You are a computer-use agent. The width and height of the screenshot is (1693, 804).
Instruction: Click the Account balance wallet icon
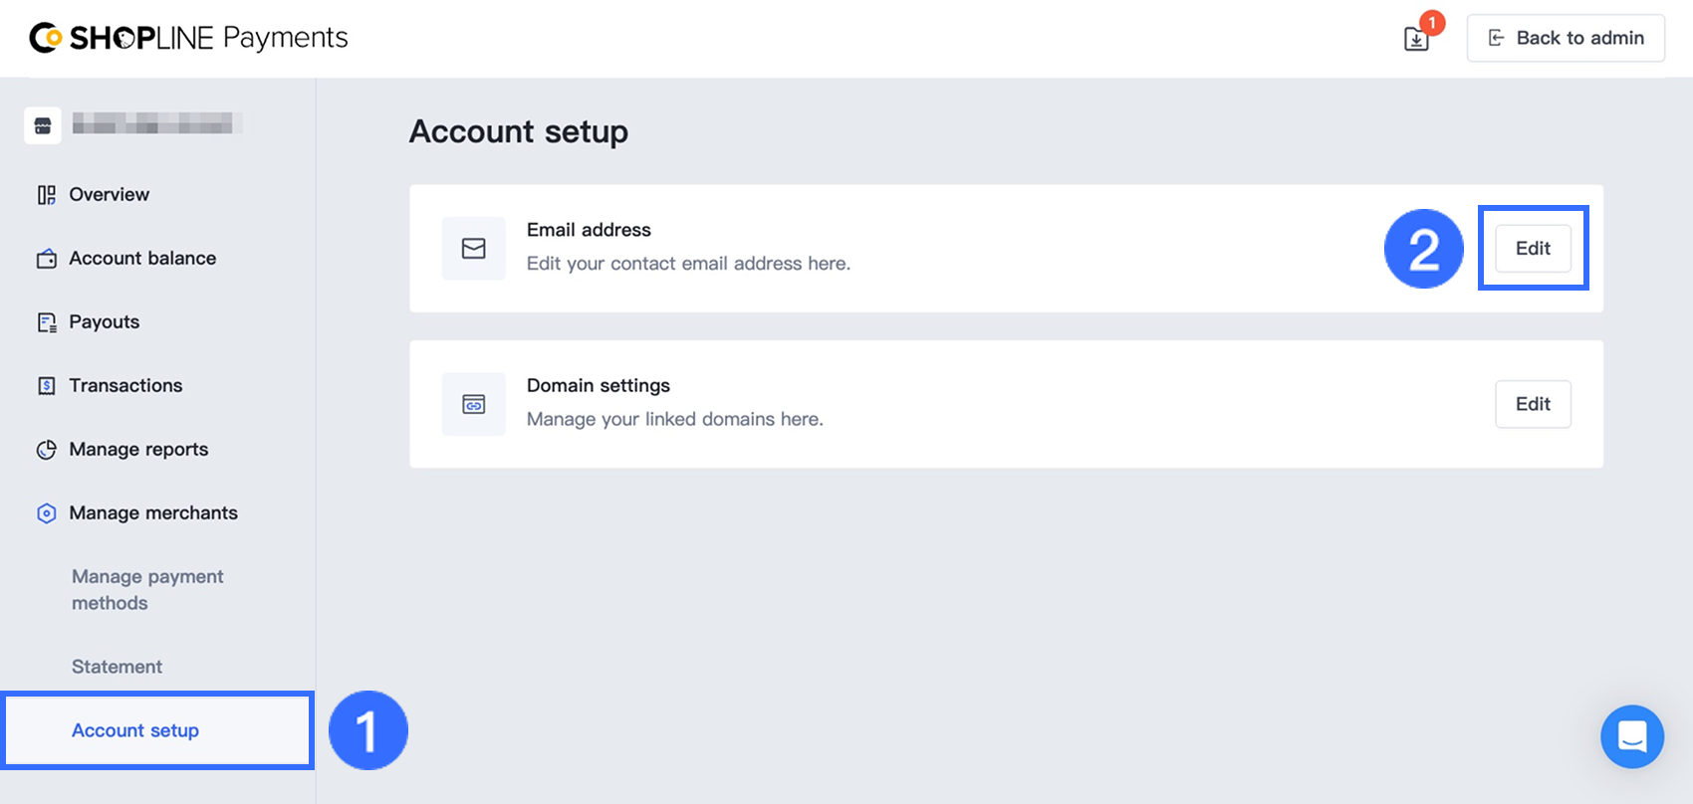(x=47, y=259)
